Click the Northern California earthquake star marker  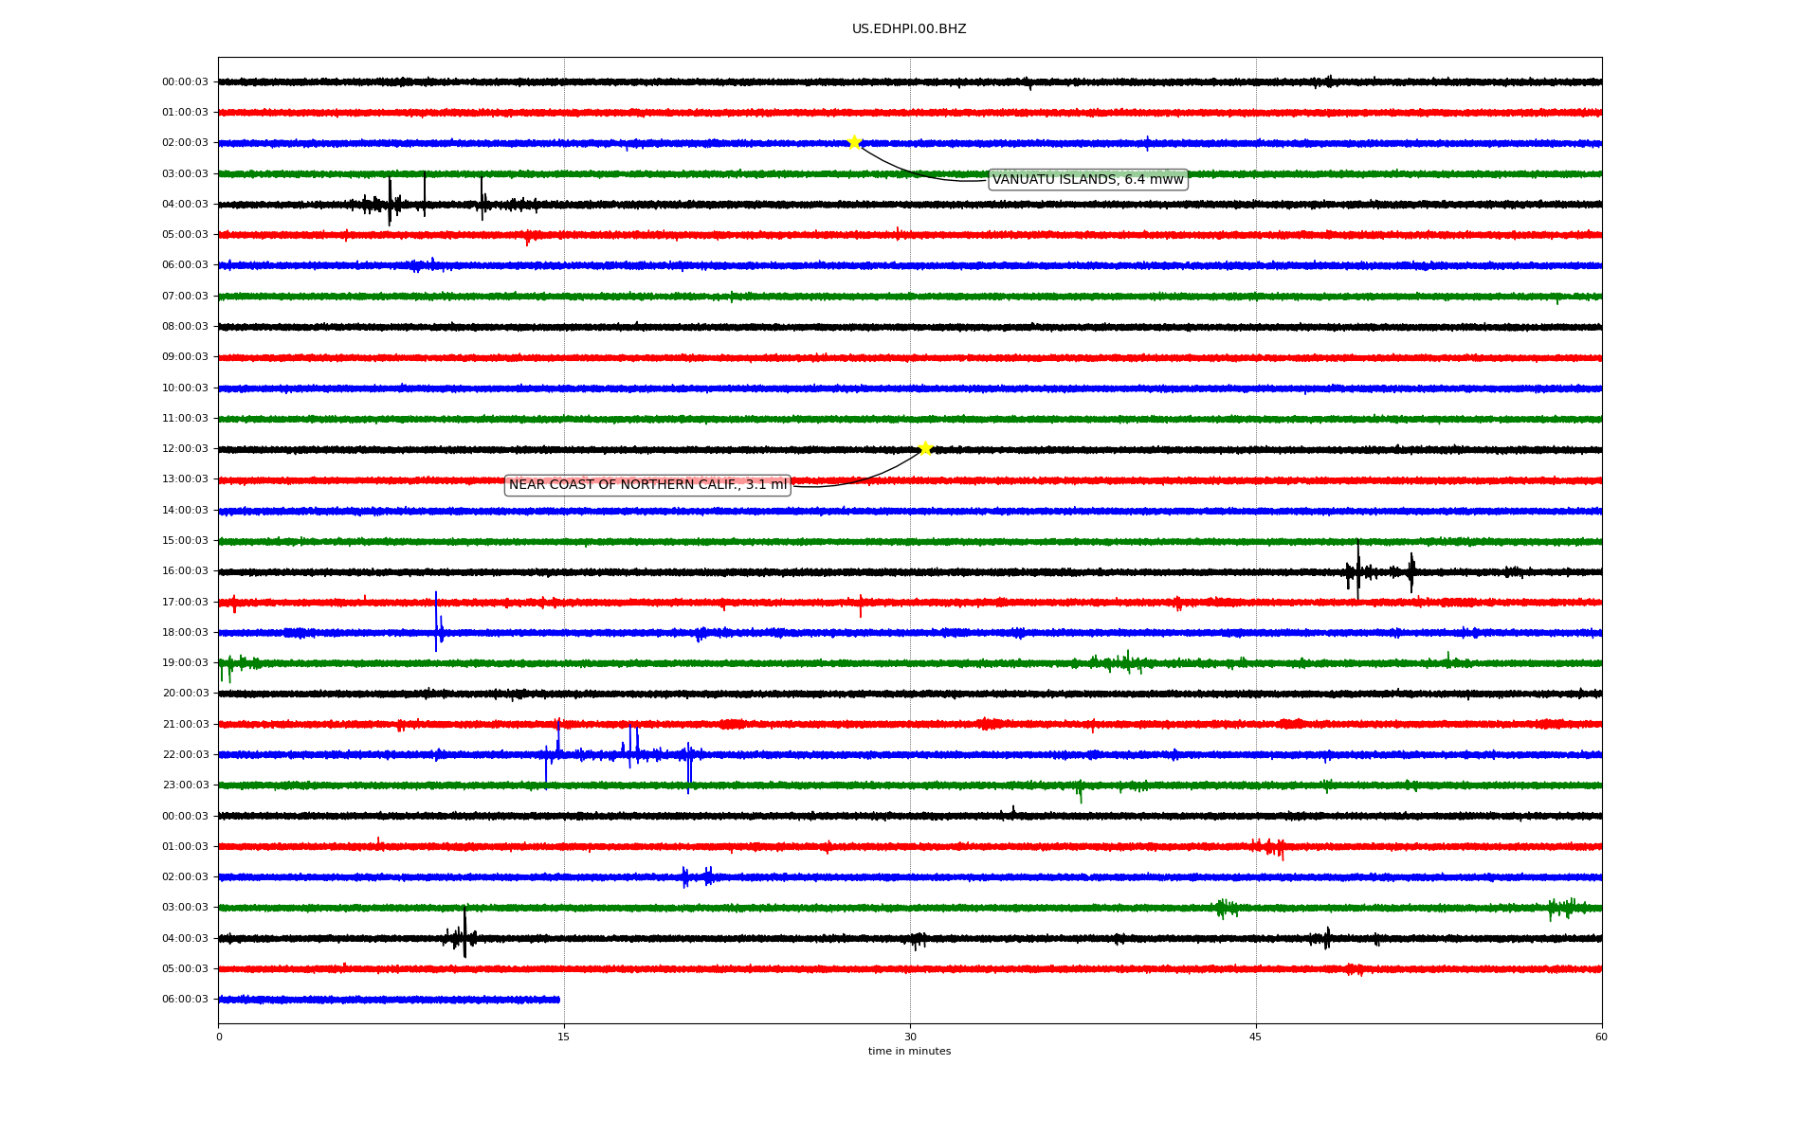[925, 448]
